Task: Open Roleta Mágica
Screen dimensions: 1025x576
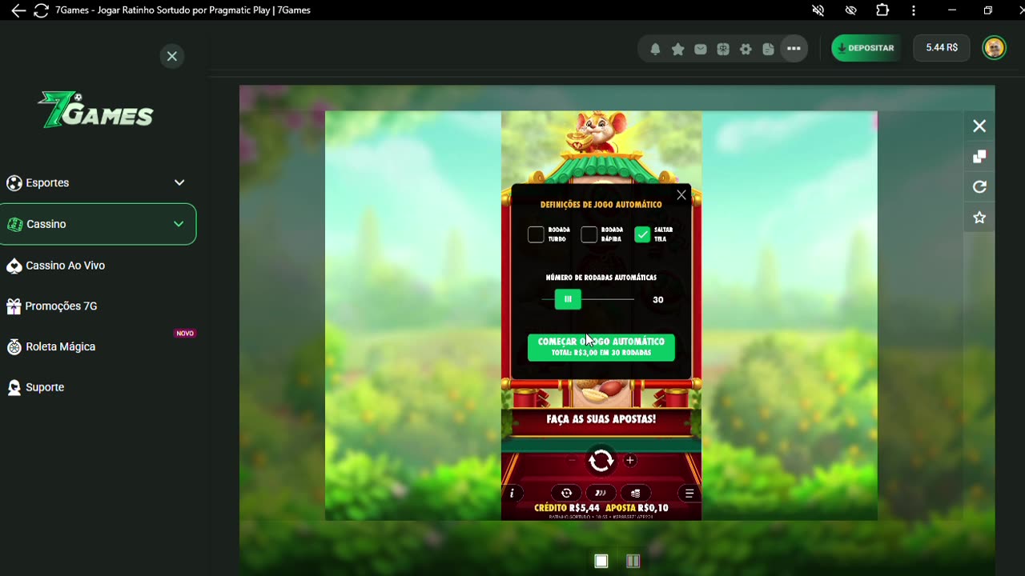Action: coord(60,347)
